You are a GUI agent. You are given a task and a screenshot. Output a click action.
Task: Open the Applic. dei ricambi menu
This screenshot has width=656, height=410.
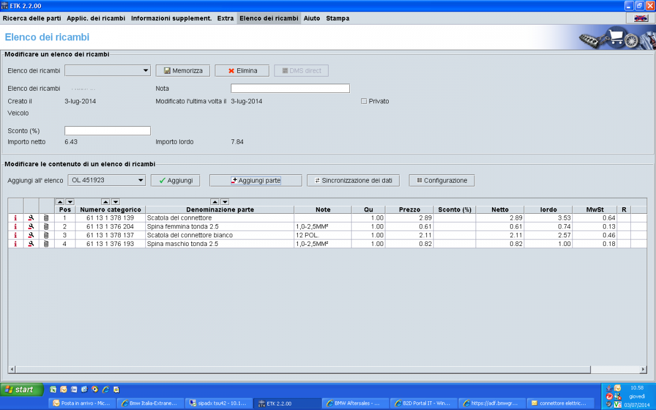point(96,18)
